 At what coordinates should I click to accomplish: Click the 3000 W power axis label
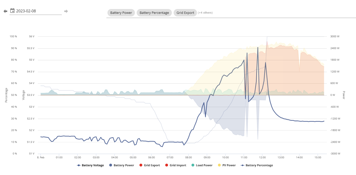334,36
